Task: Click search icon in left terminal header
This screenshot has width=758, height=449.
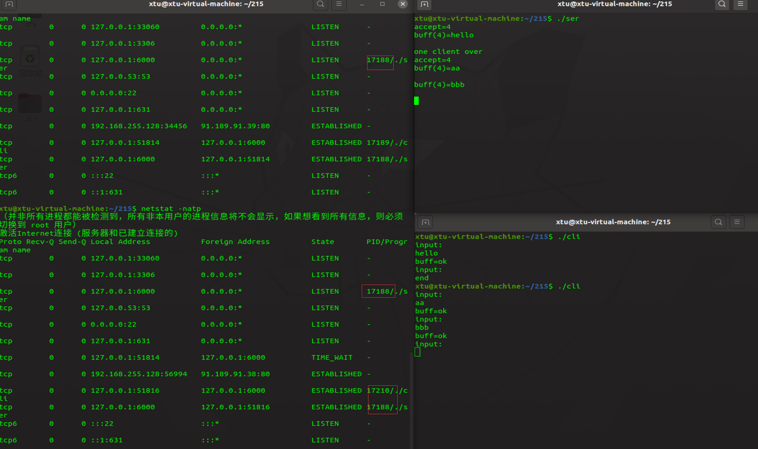Action: click(320, 4)
